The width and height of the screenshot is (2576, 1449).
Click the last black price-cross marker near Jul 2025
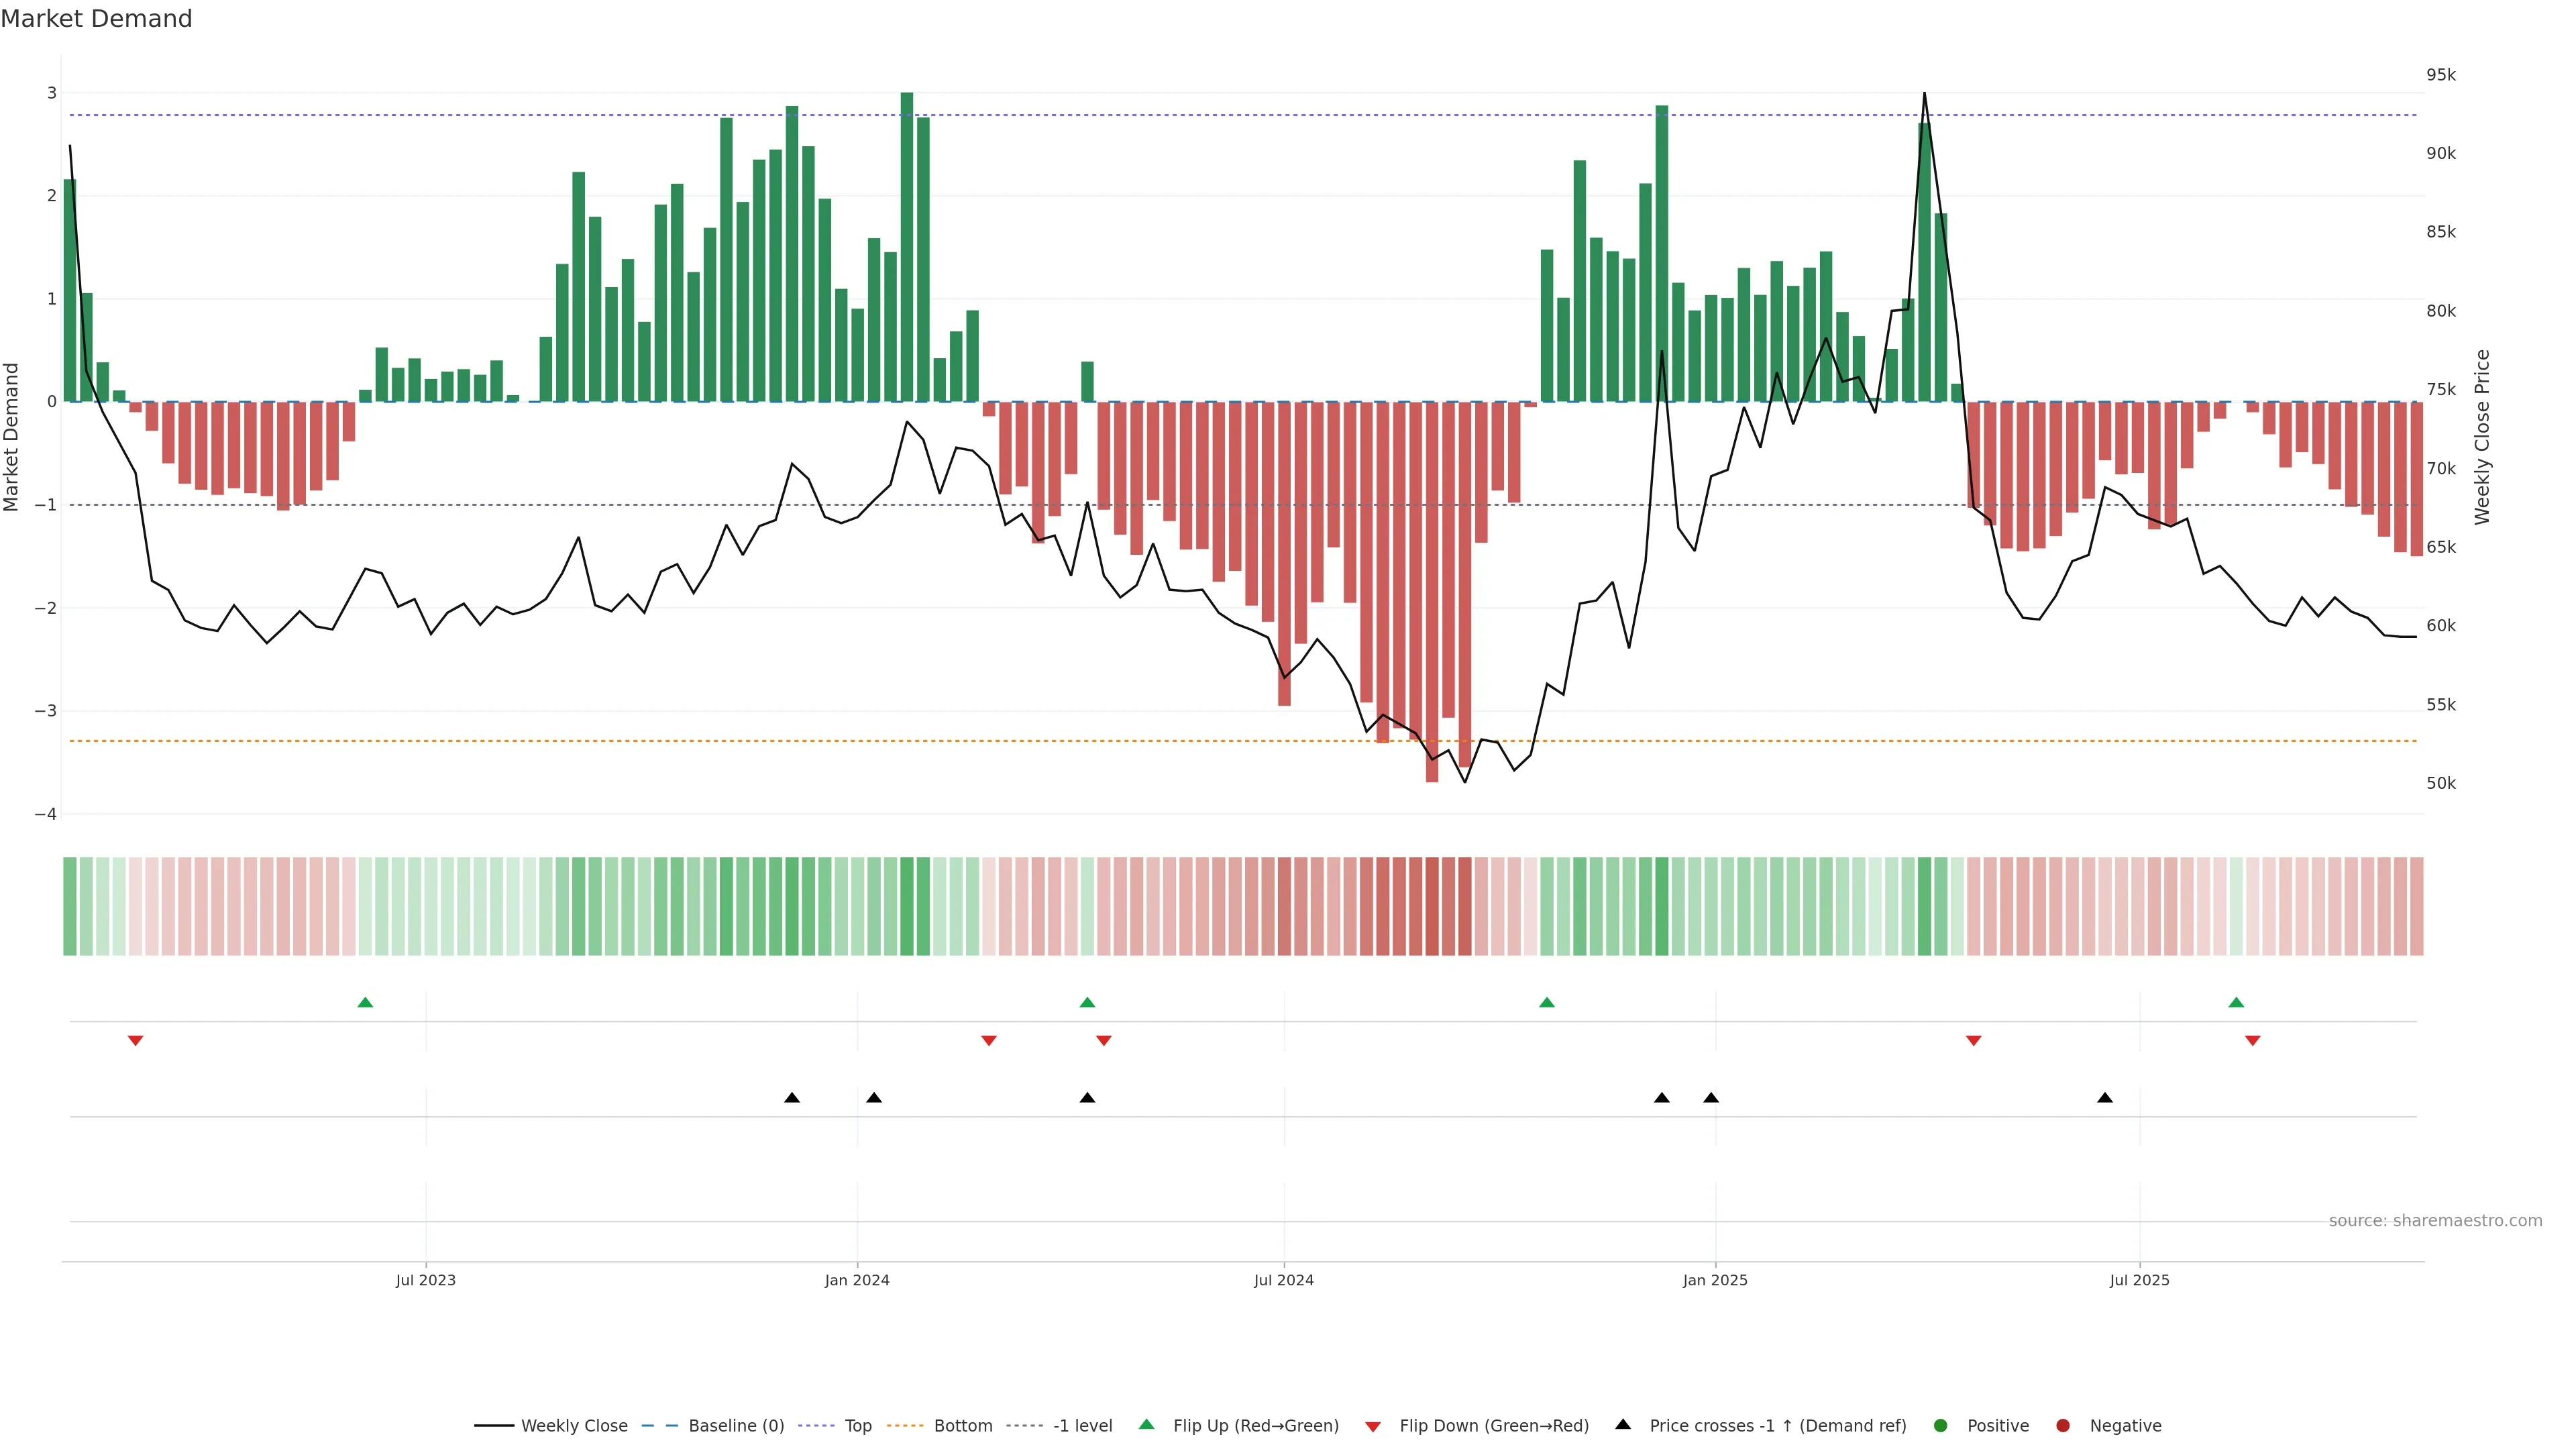pyautogui.click(x=2105, y=1098)
